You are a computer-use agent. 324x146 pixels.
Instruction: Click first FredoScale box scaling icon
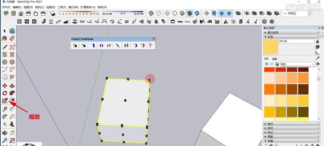click(x=75, y=46)
